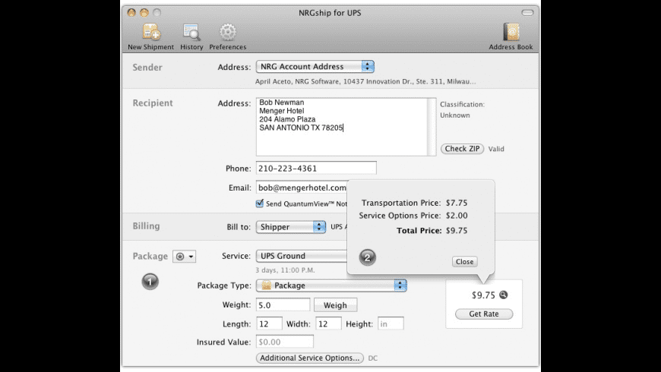Open the Bill to Shipper dropdown

[x=290, y=227]
